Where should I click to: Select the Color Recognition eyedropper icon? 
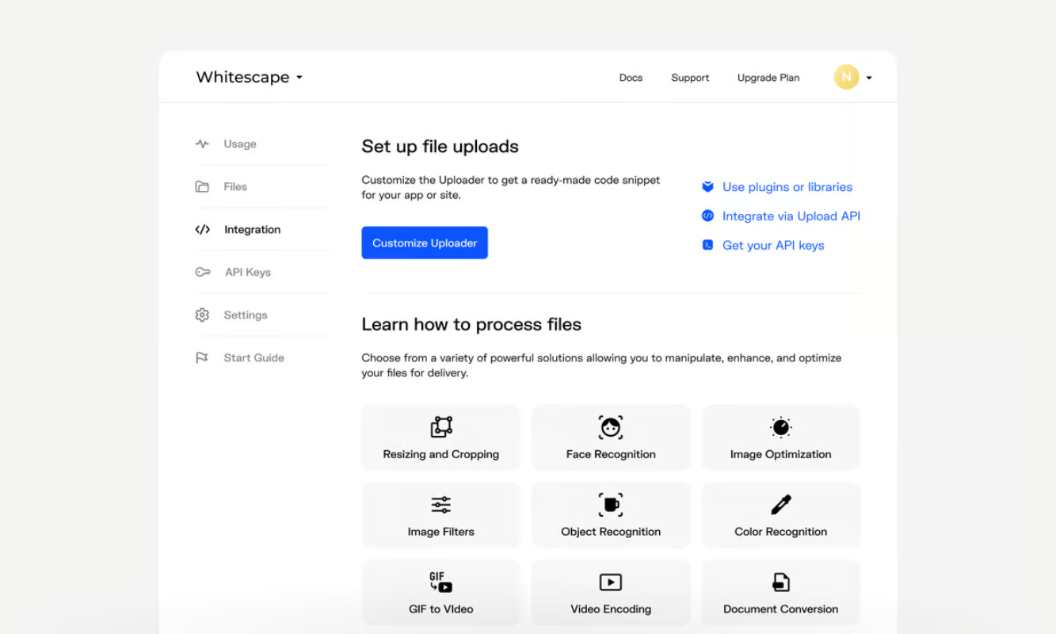(x=781, y=505)
